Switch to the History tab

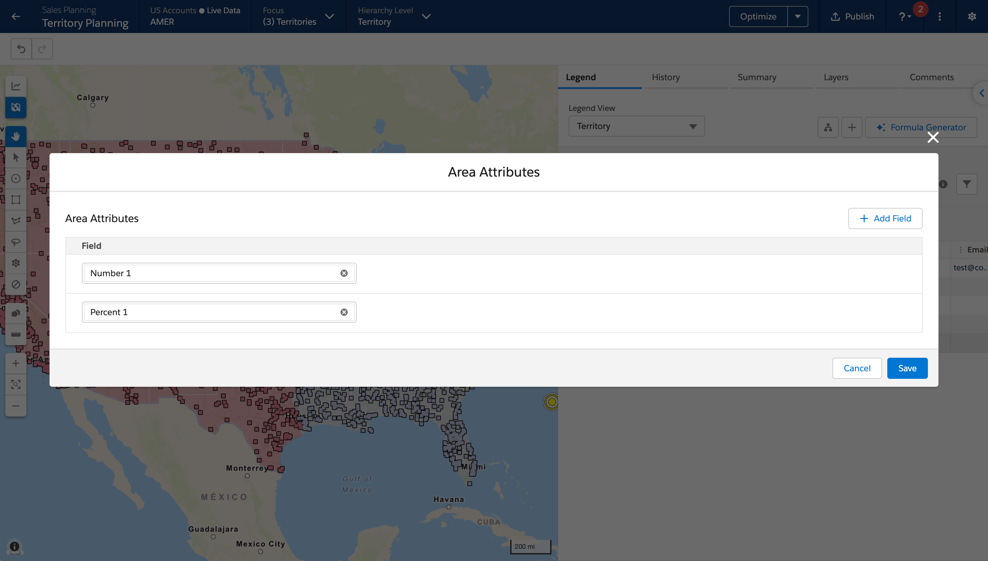[x=666, y=77]
